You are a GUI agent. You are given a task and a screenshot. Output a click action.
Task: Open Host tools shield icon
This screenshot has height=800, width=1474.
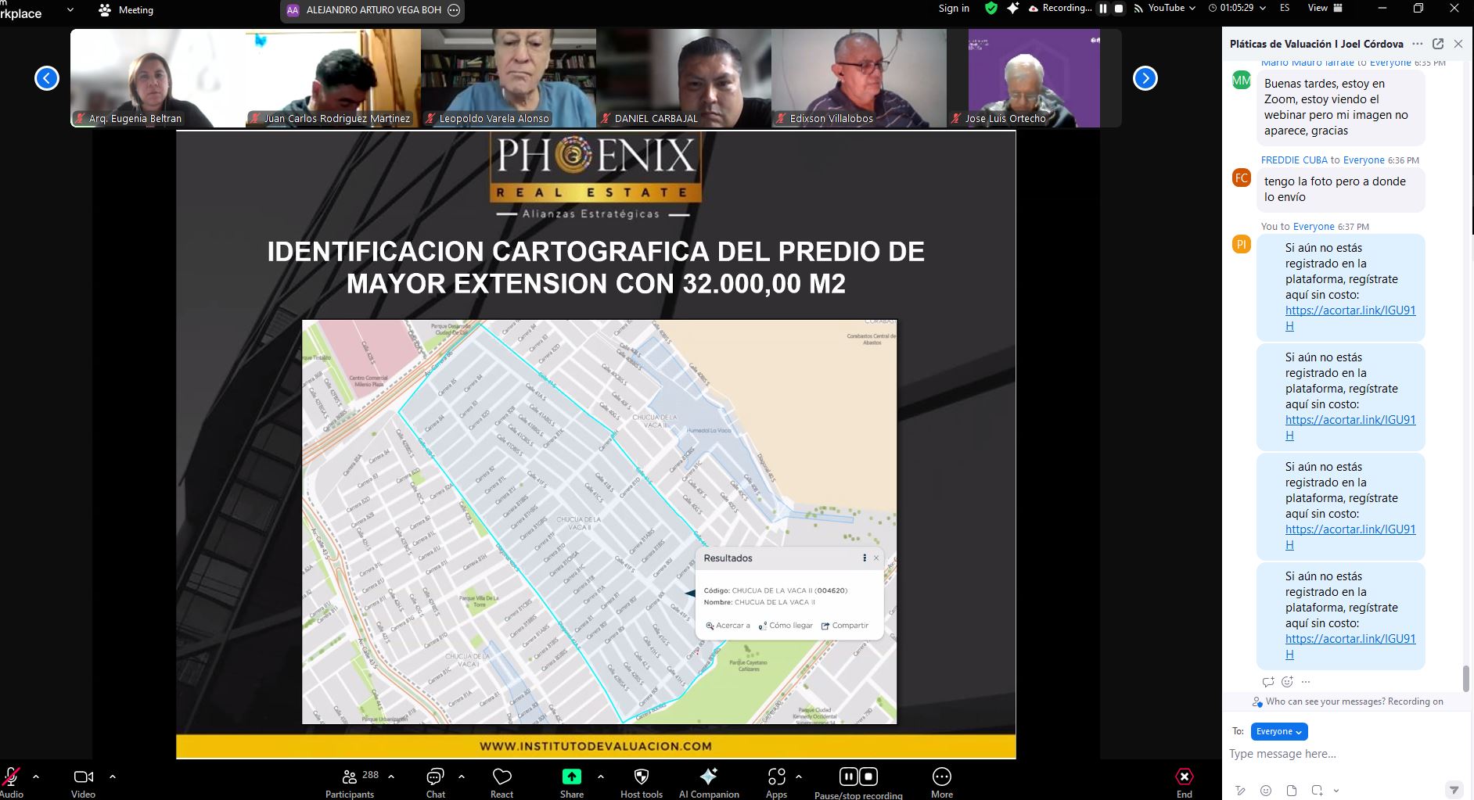642,777
